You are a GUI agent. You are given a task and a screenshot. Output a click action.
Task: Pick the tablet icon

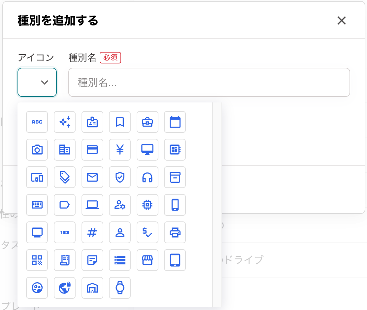point(175,260)
